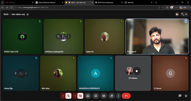This screenshot has height=101, width=191.
Task: Open the emoji reactions button
Action: tap(96, 96)
